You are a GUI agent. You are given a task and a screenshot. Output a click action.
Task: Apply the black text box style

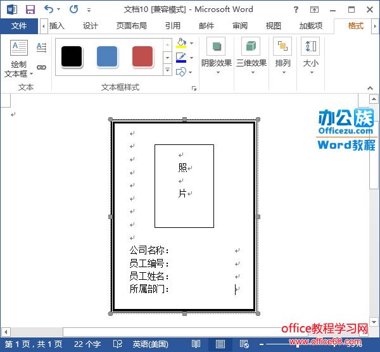[72, 56]
